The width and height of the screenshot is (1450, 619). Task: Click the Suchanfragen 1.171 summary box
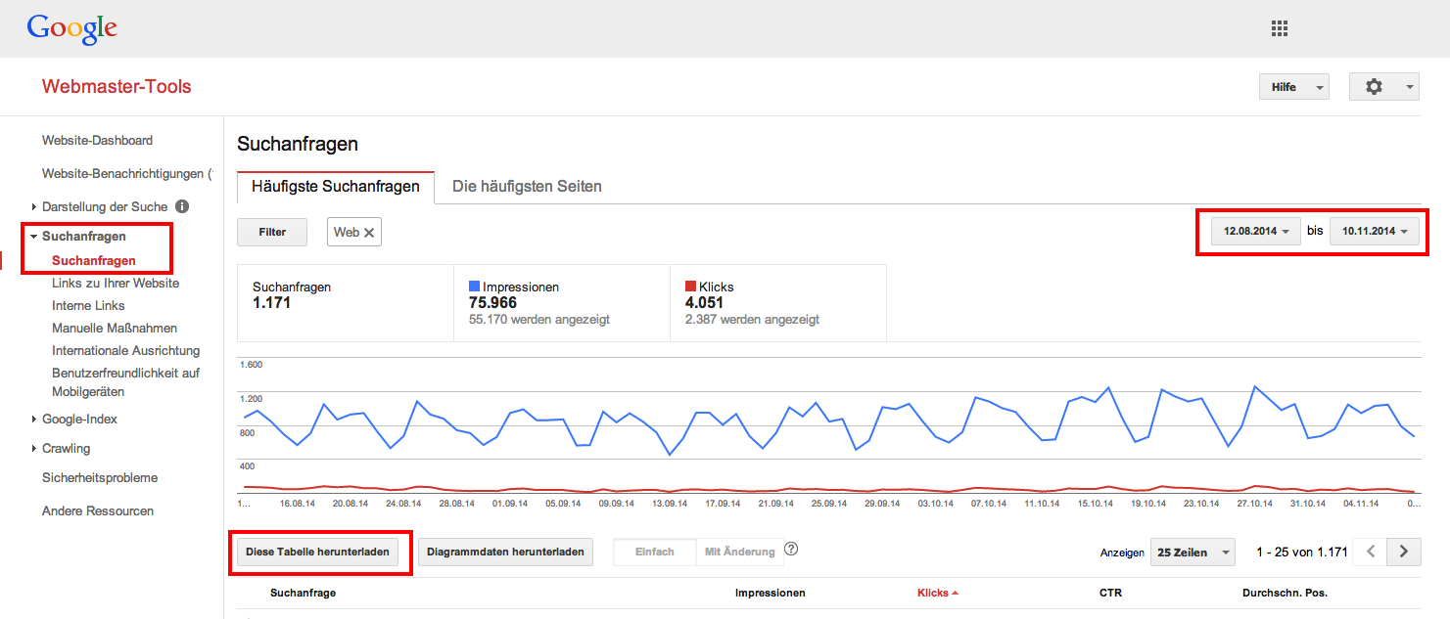pyautogui.click(x=346, y=303)
